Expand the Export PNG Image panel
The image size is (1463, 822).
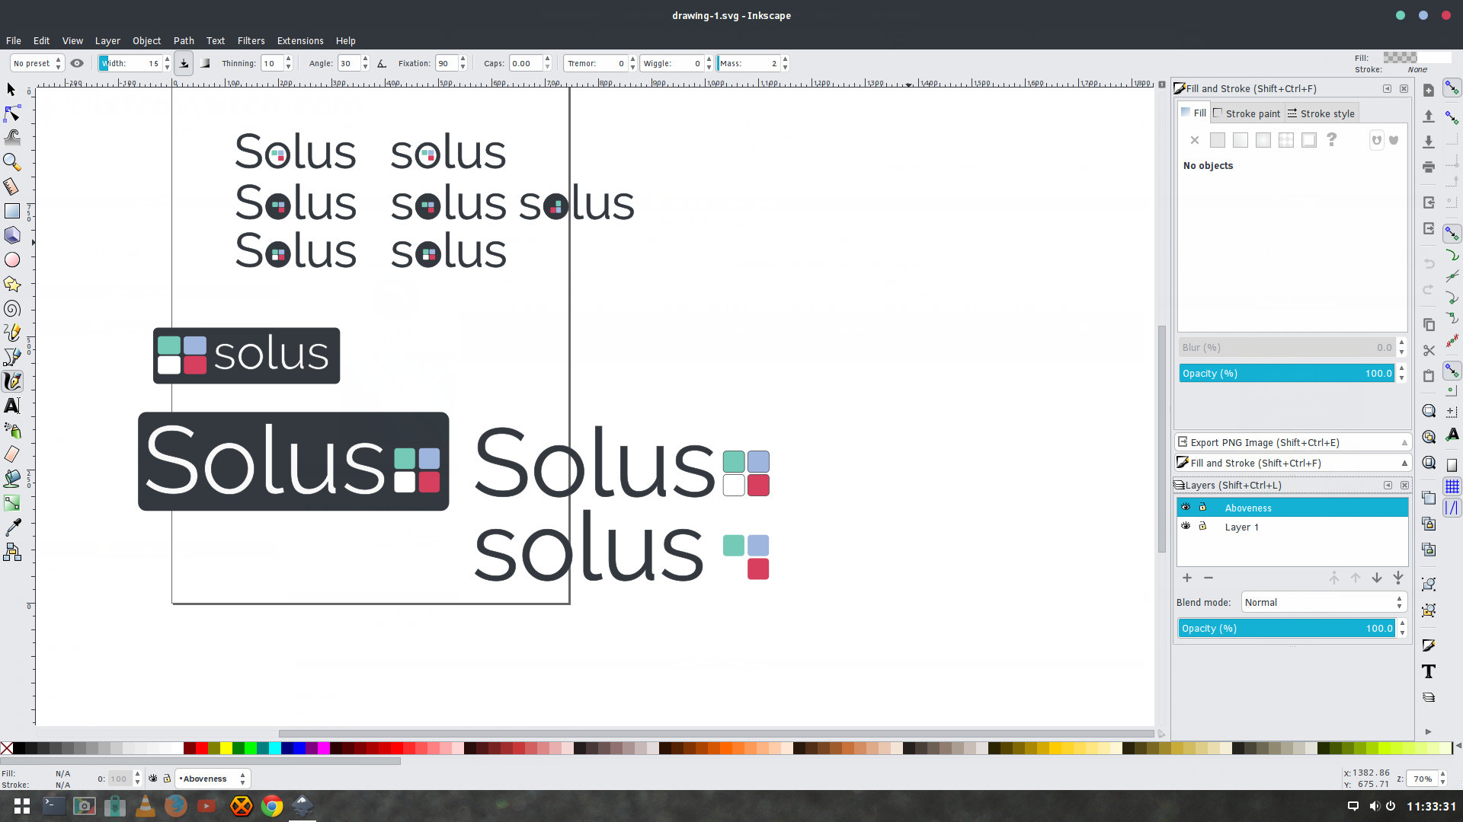pos(1293,442)
